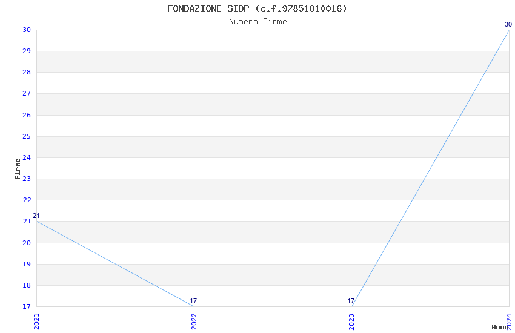This screenshot has width=515, height=333.
Task: Click the chart title FONDAZIONE SIDP
Action: 257,8
